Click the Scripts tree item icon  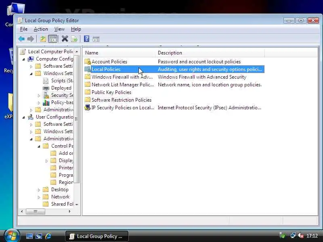tap(46, 81)
